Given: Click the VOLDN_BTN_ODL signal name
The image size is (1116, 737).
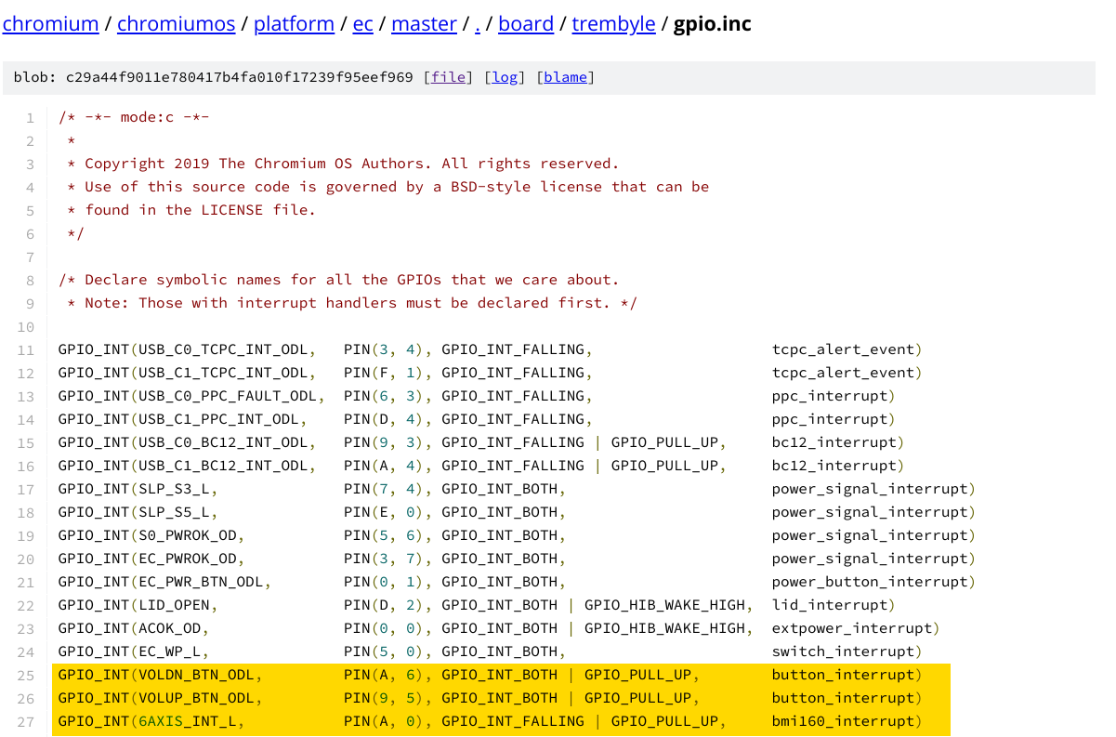Looking at the screenshot, I should pos(196,675).
